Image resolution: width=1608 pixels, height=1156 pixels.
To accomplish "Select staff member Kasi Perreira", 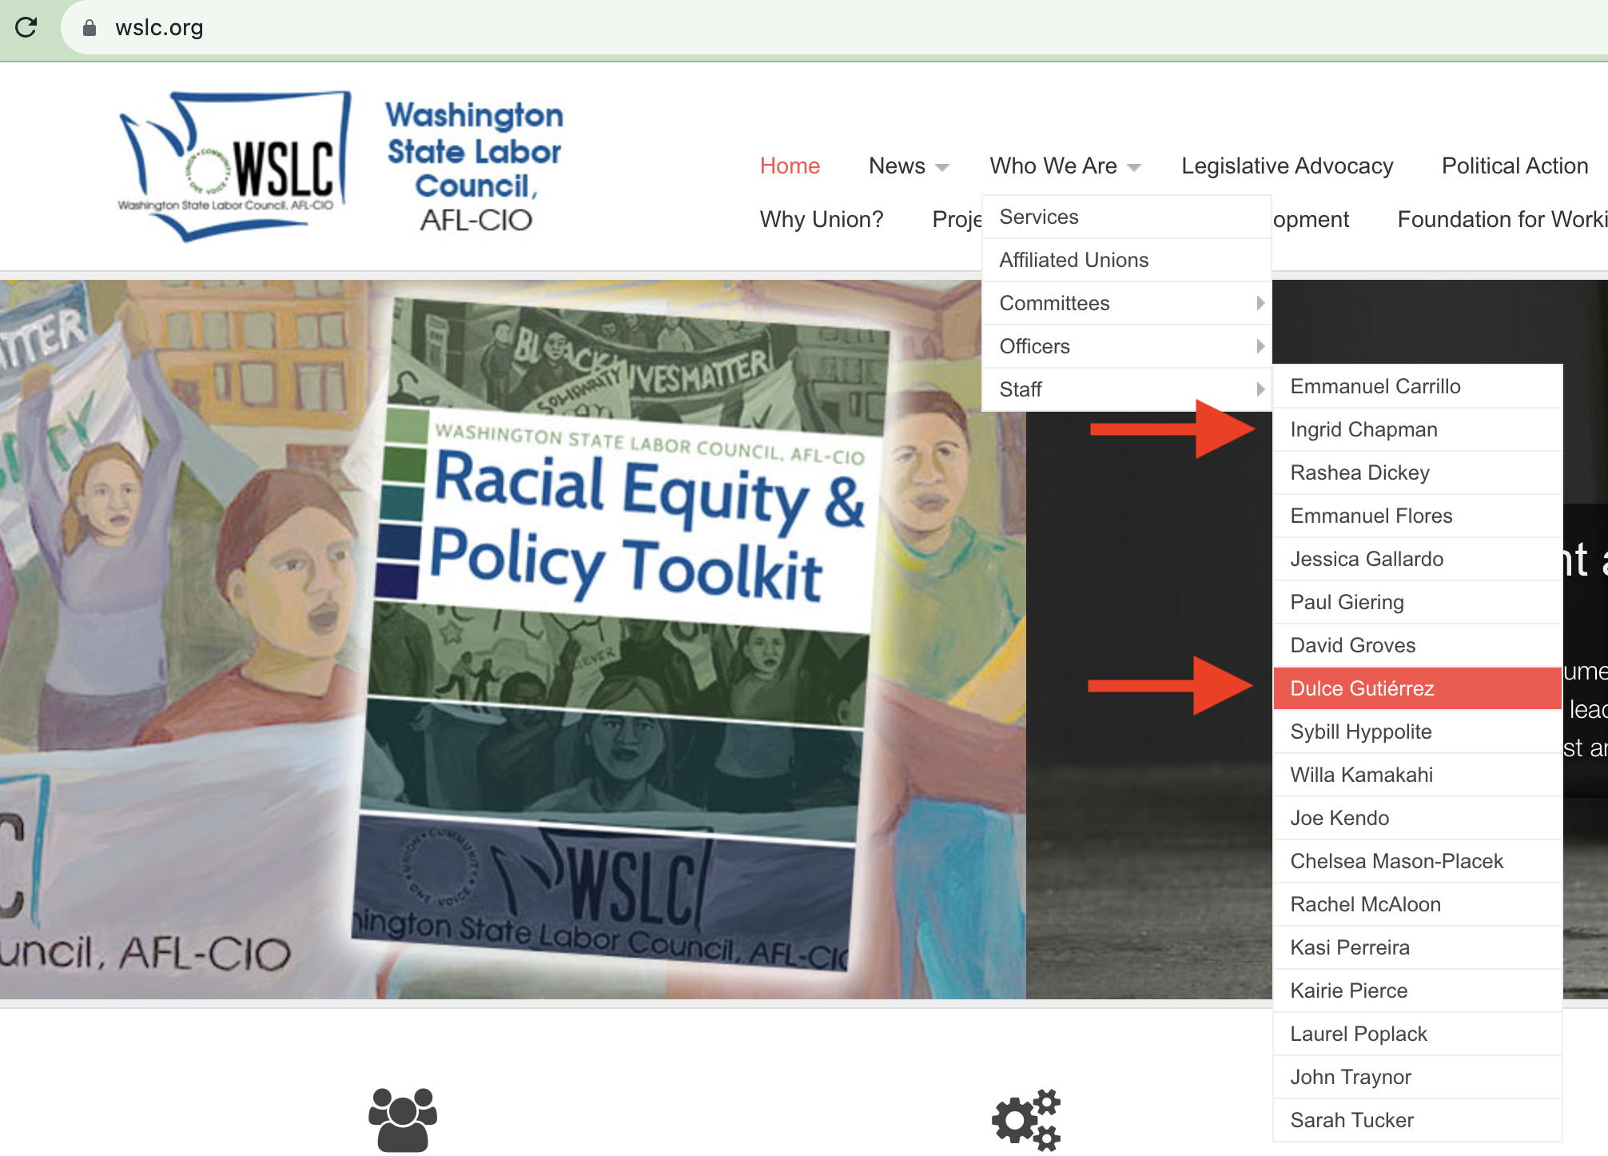I will point(1417,947).
